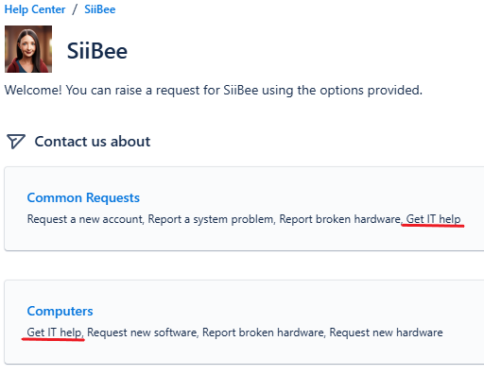Open the SiiBee breadcrumb link
The image size is (484, 375).
[x=100, y=9]
